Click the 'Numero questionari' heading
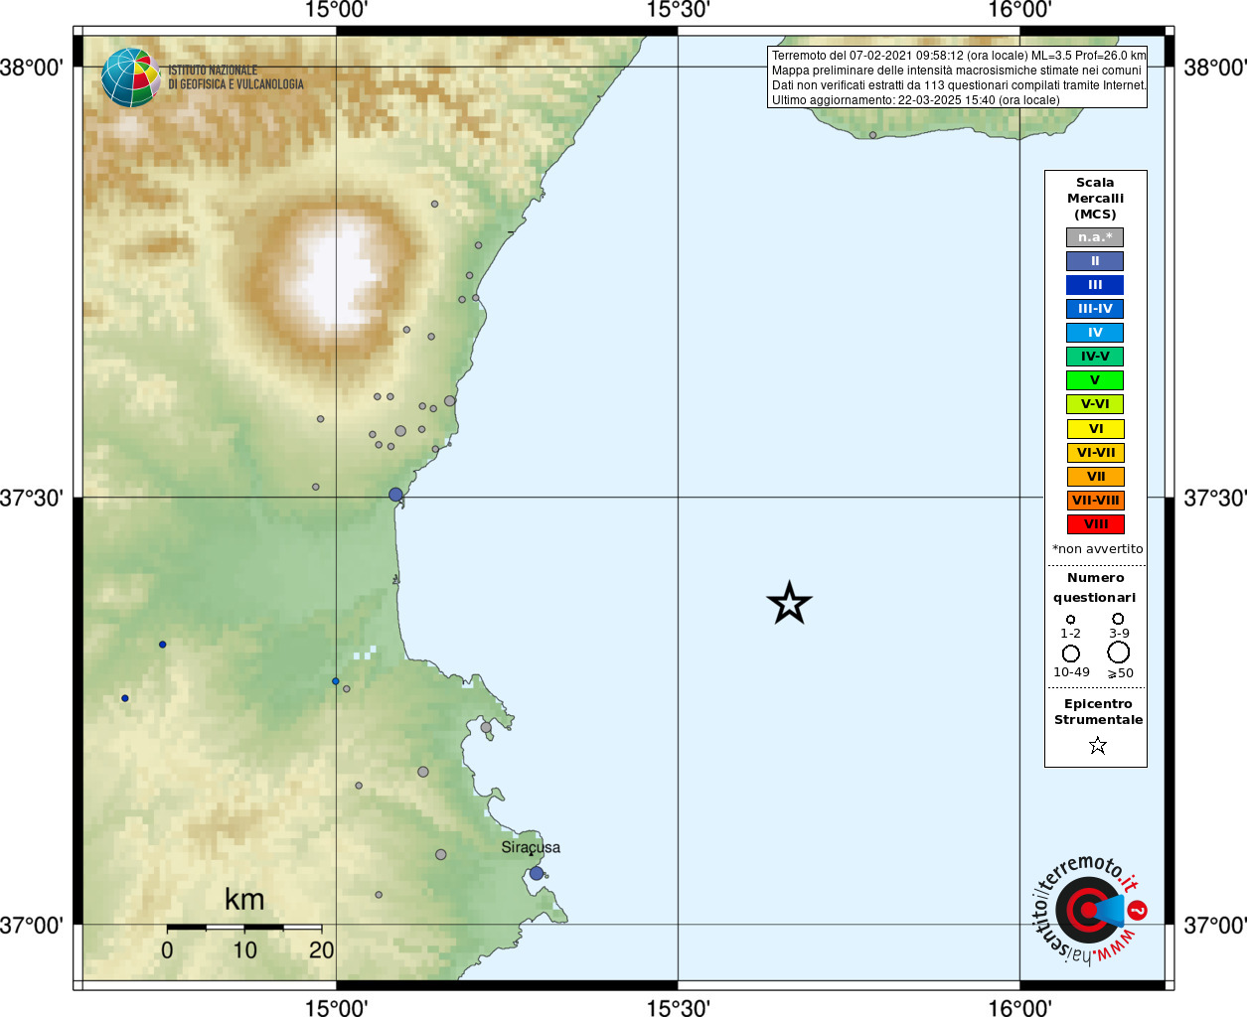 click(1095, 587)
